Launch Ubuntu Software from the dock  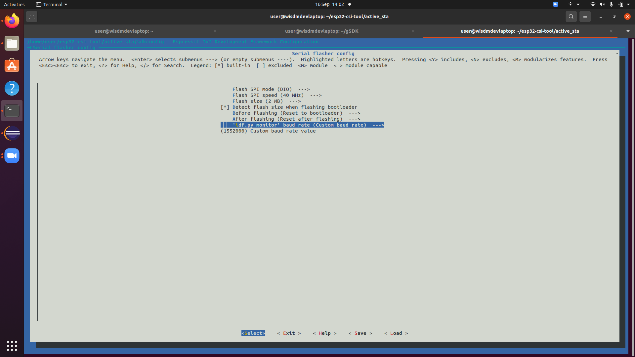tap(12, 65)
